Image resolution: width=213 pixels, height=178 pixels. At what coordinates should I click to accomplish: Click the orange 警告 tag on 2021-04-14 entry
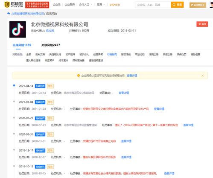(50, 86)
